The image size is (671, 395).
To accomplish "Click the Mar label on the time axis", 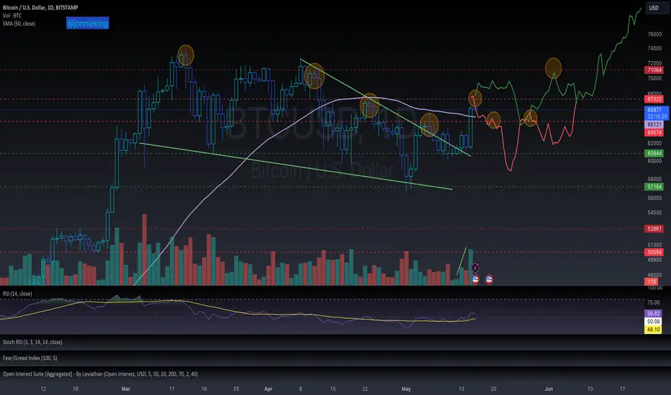I will (x=126, y=389).
